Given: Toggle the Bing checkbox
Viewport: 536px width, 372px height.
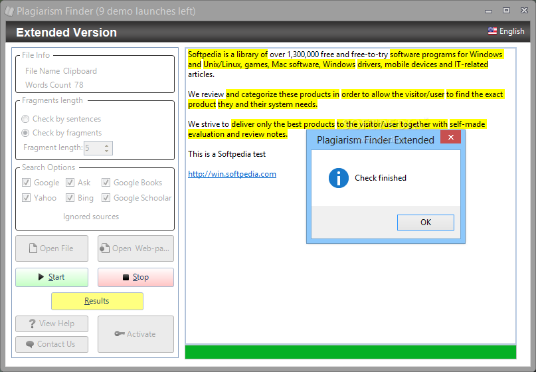Looking at the screenshot, I should click(70, 198).
